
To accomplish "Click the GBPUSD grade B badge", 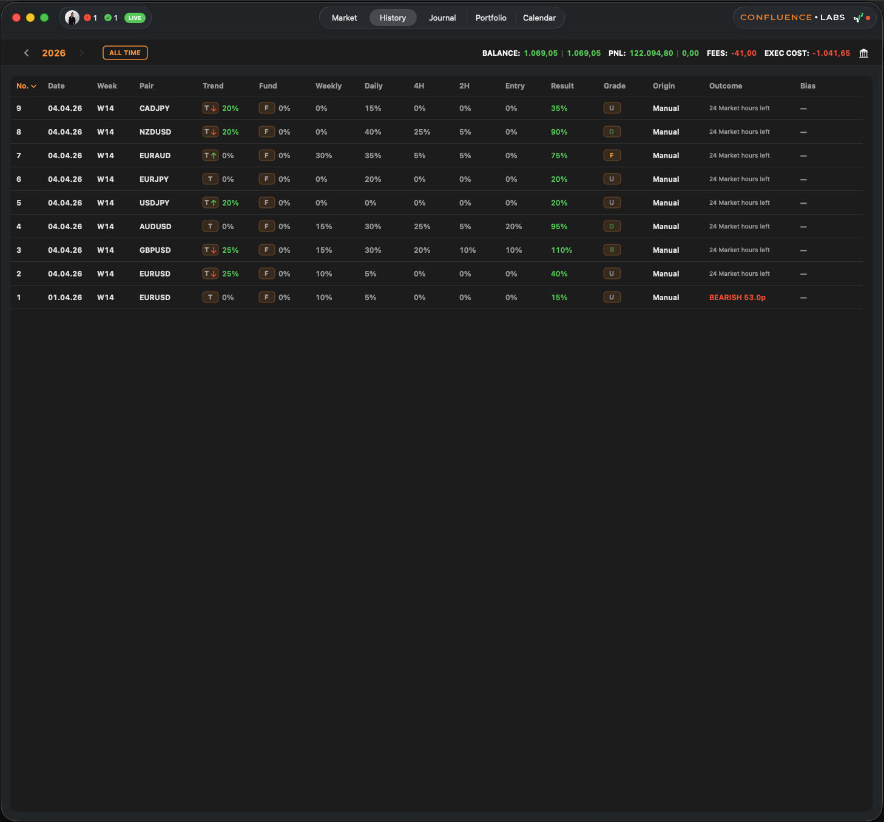I will [x=612, y=250].
